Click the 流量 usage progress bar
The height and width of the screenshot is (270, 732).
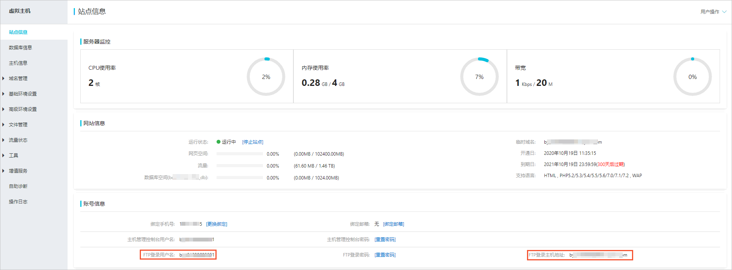240,166
